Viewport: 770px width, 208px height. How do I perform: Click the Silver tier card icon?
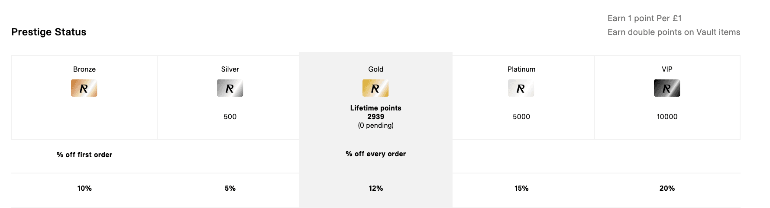coord(230,88)
